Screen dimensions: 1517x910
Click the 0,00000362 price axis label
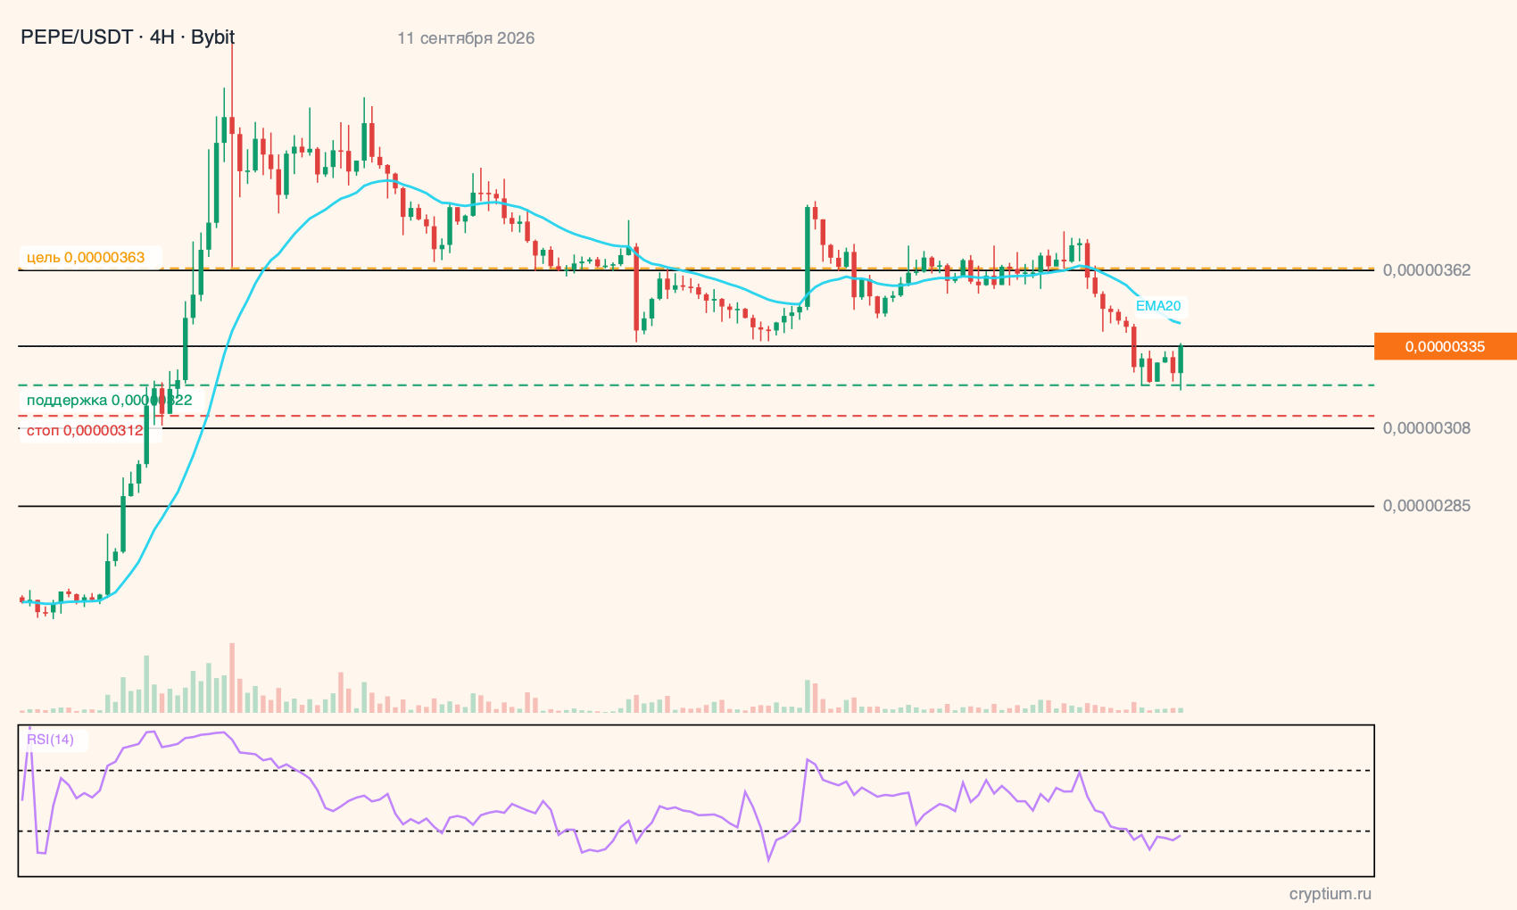1427,270
